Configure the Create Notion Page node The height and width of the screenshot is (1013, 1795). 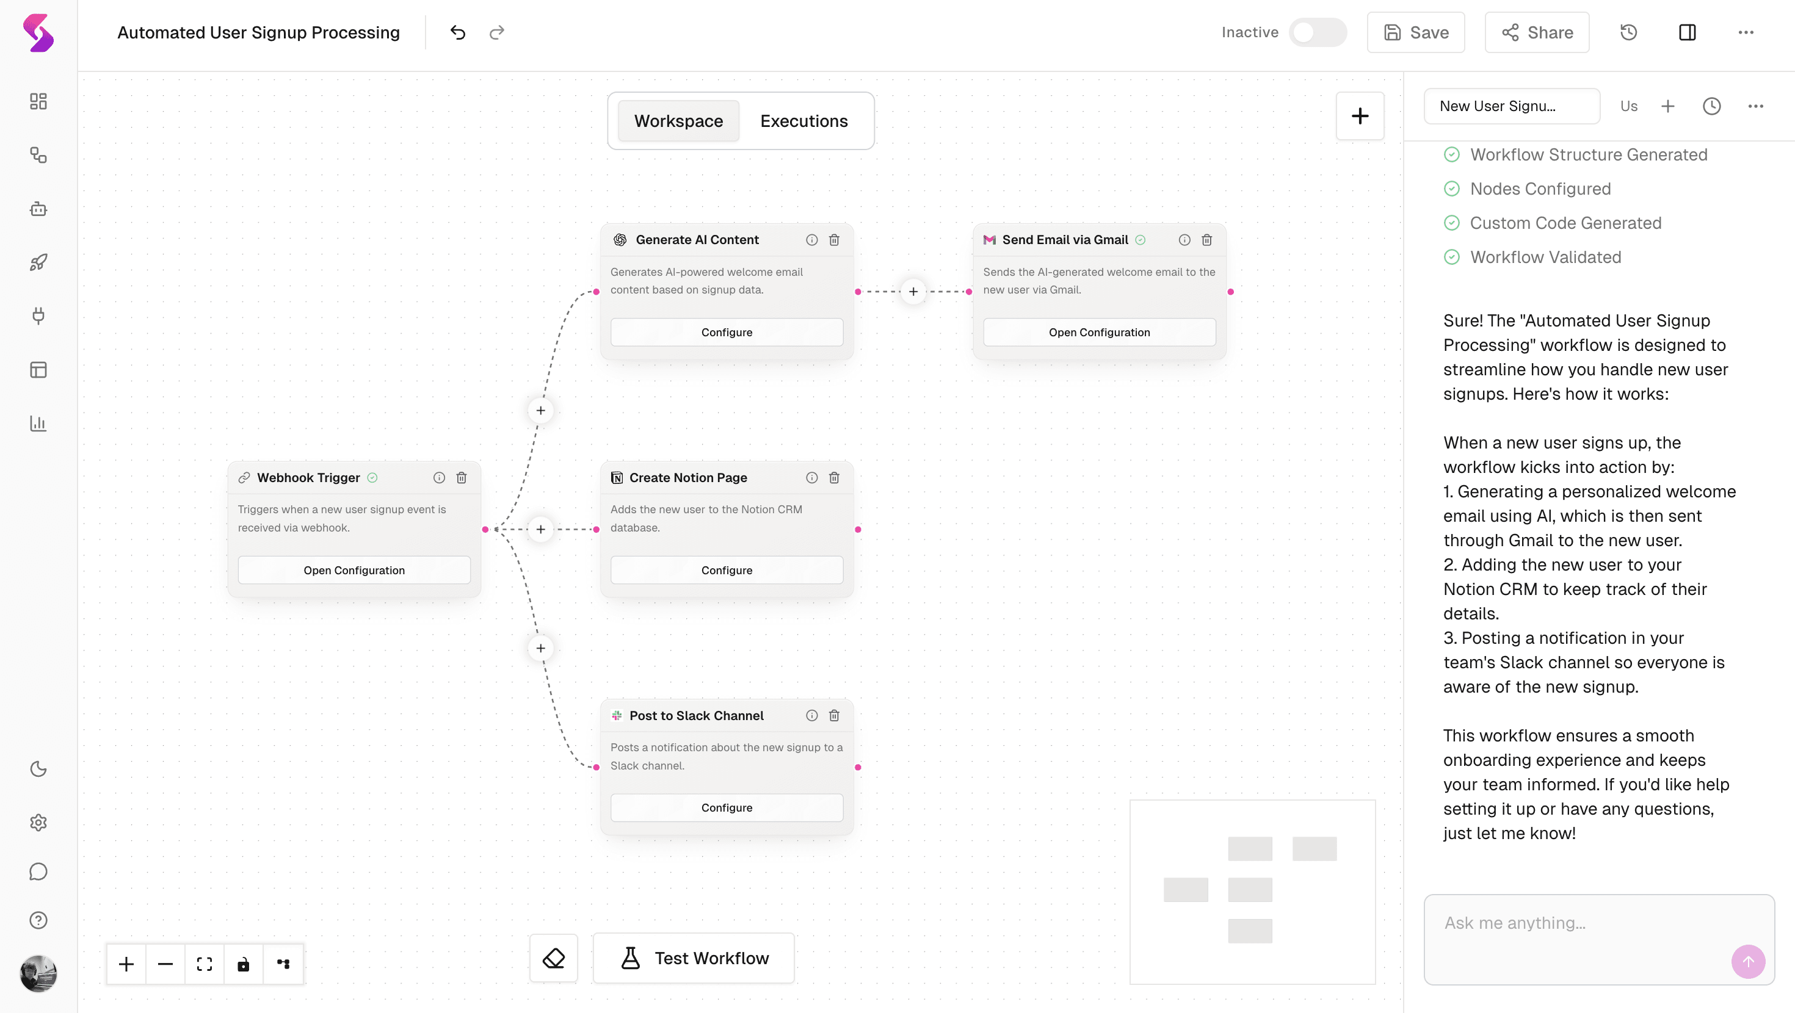(727, 570)
